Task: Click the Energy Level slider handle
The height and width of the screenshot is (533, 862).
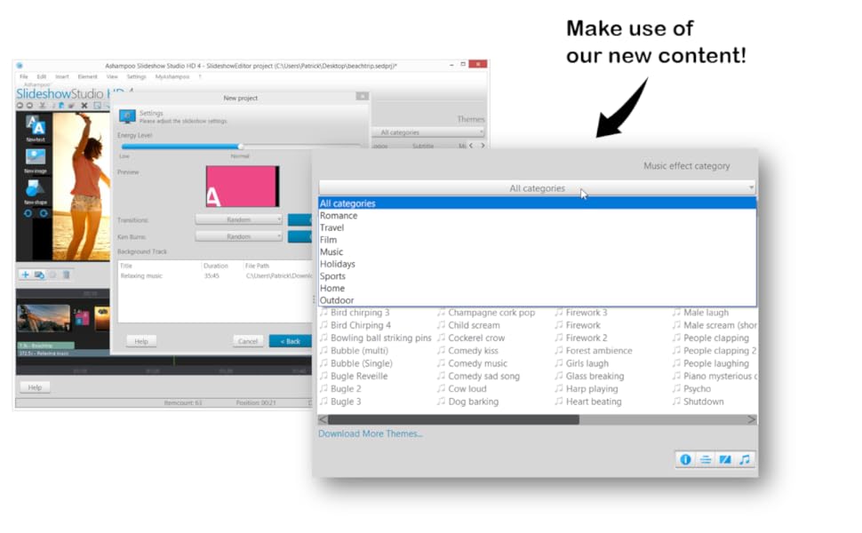Action: (240, 147)
